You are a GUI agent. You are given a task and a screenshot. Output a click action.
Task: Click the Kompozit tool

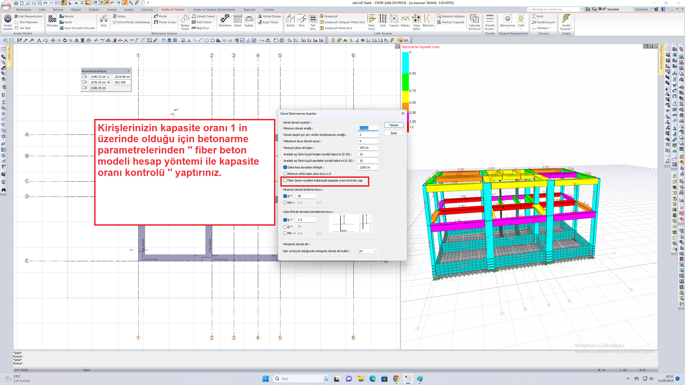[x=329, y=16]
